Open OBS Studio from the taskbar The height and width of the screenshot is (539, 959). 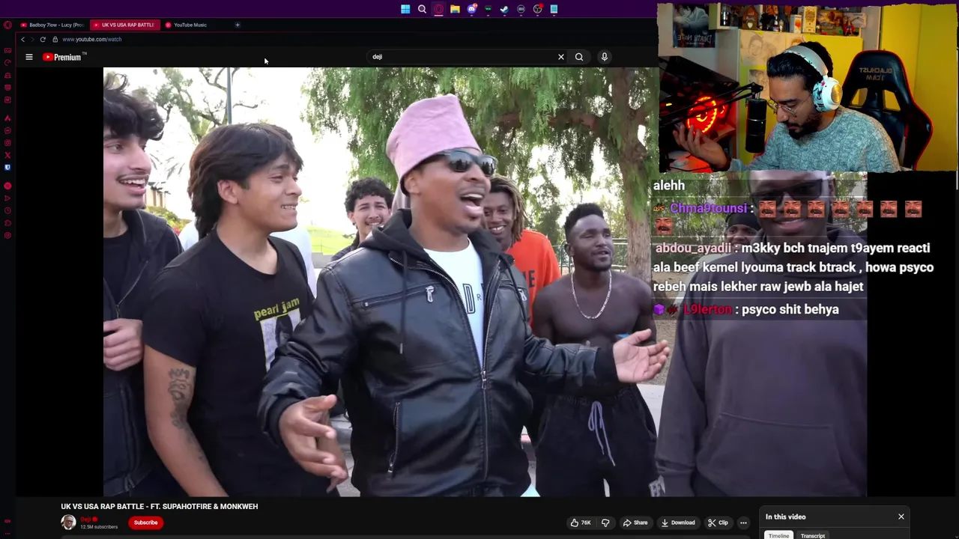pos(537,9)
